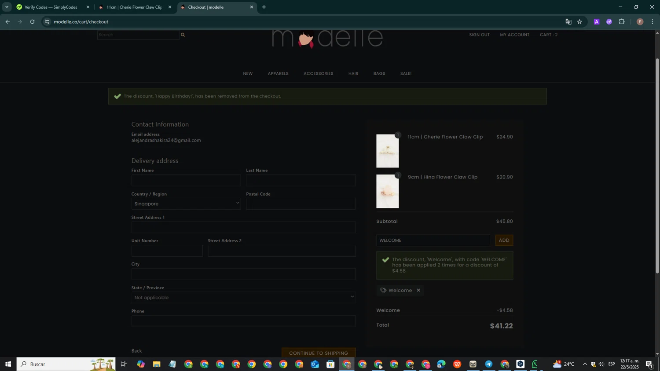The width and height of the screenshot is (660, 371).
Task: Open Chrome three-dot menu
Action: (653, 22)
